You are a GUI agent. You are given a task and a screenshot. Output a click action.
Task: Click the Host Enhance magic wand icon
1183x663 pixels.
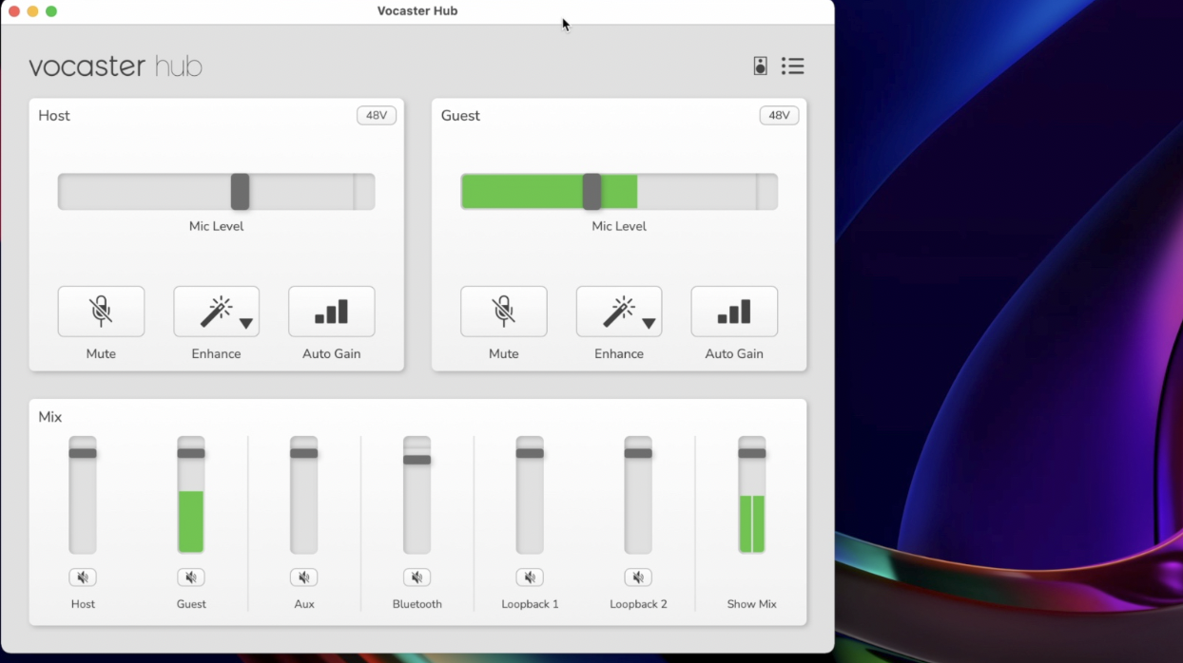tap(215, 312)
